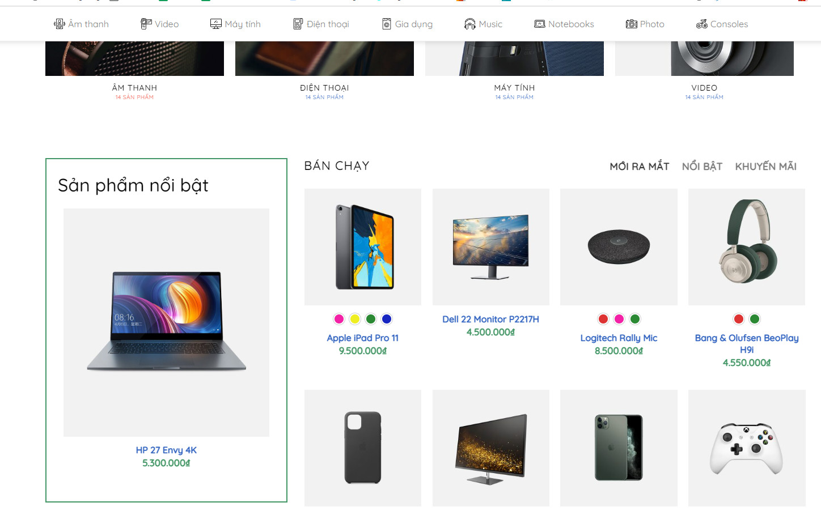Select the Âm thanh category icon
This screenshot has width=821, height=511.
[x=59, y=24]
